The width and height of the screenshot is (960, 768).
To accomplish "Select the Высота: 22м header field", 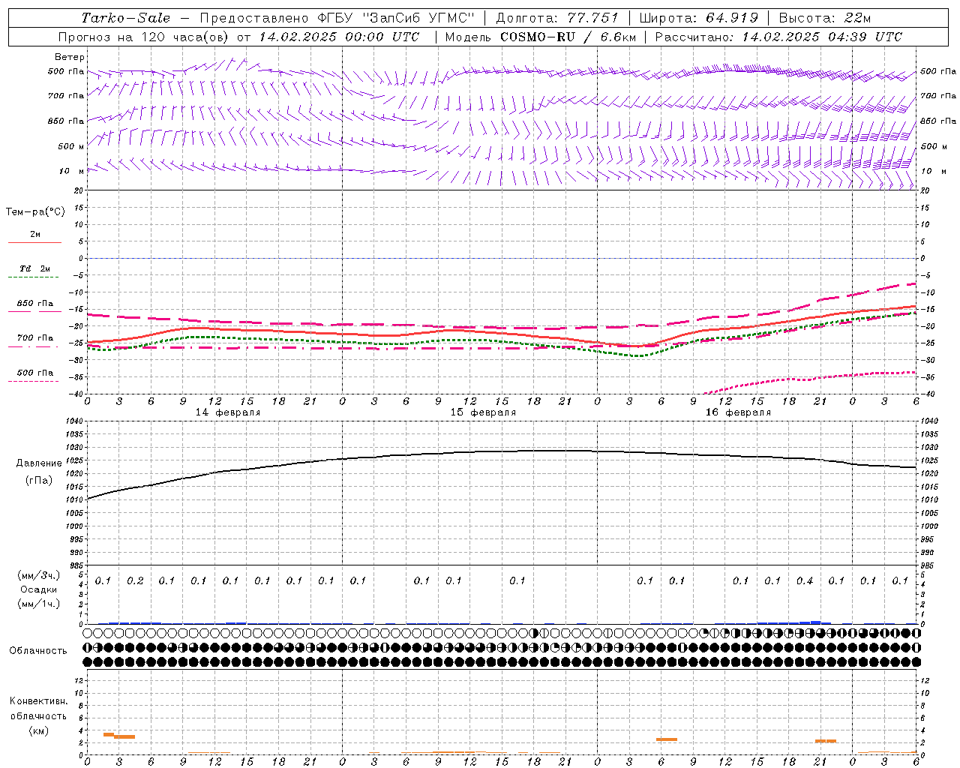I will click(x=825, y=18).
